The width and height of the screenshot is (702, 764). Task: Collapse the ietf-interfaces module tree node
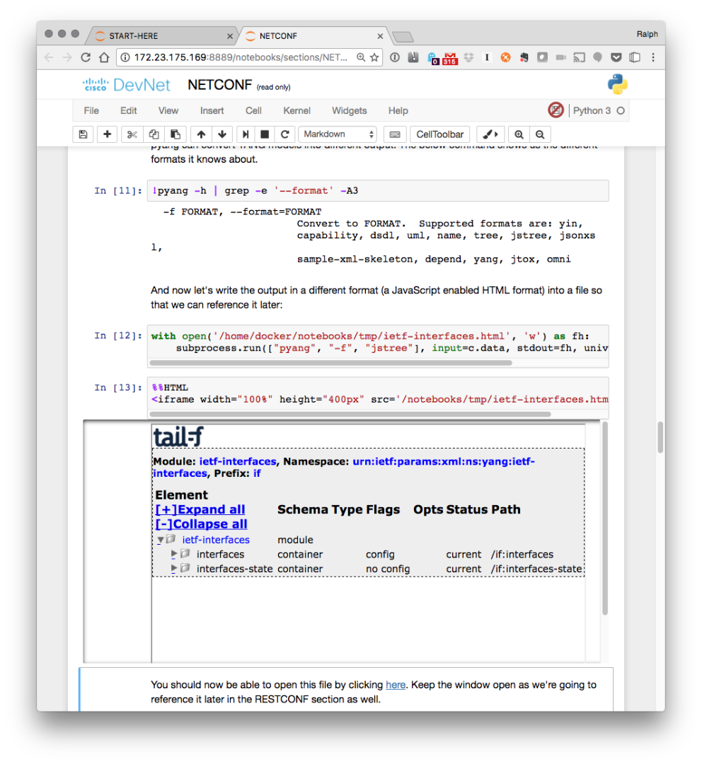click(161, 540)
